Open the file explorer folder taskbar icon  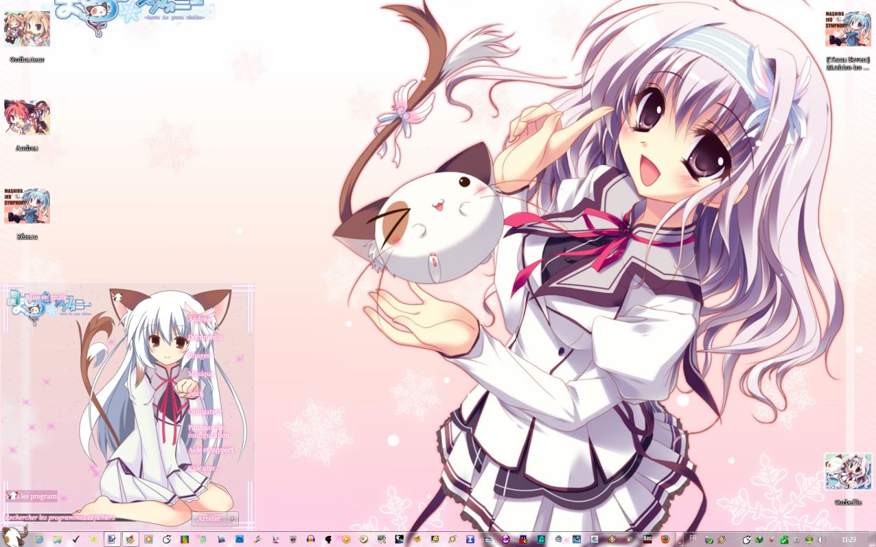pyautogui.click(x=57, y=539)
